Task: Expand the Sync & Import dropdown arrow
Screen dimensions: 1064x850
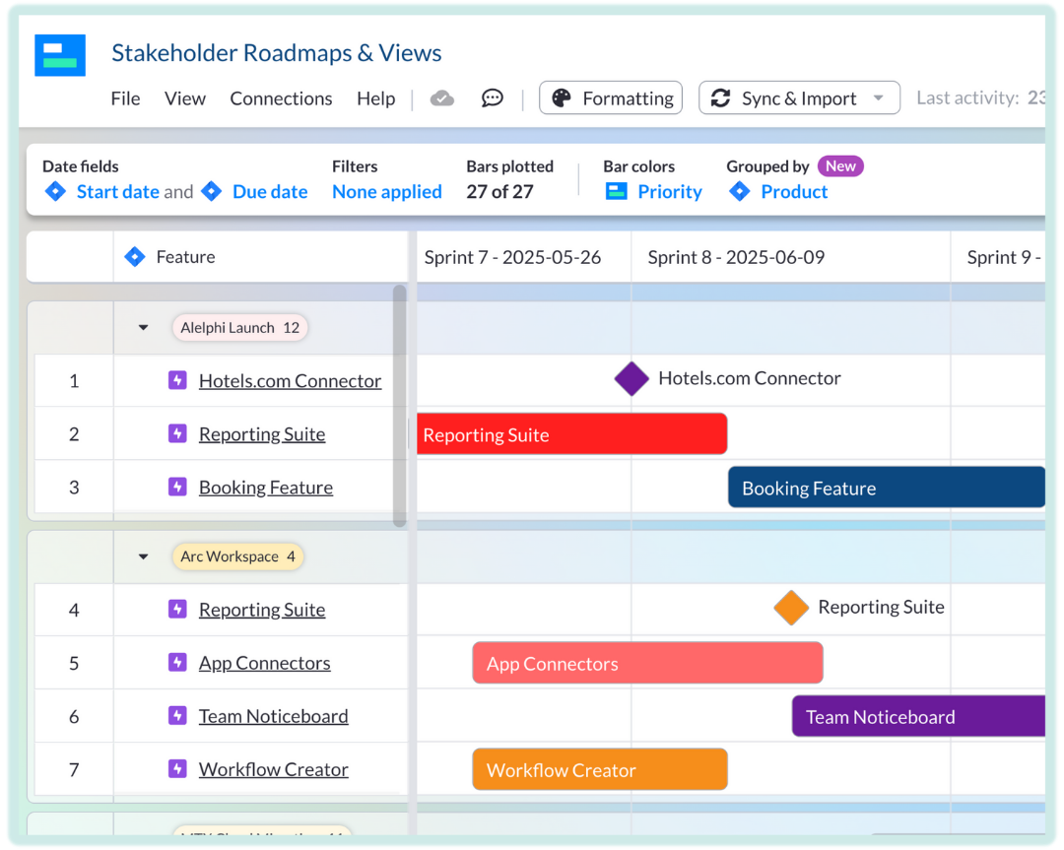Action: [879, 98]
